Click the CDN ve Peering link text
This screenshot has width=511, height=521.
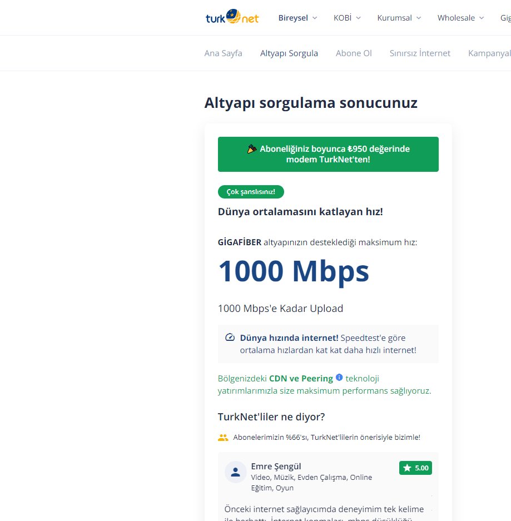click(301, 379)
